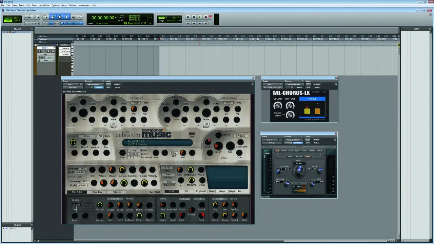434x244 pixels.
Task: Click the transport Stop button
Action: coord(194,17)
